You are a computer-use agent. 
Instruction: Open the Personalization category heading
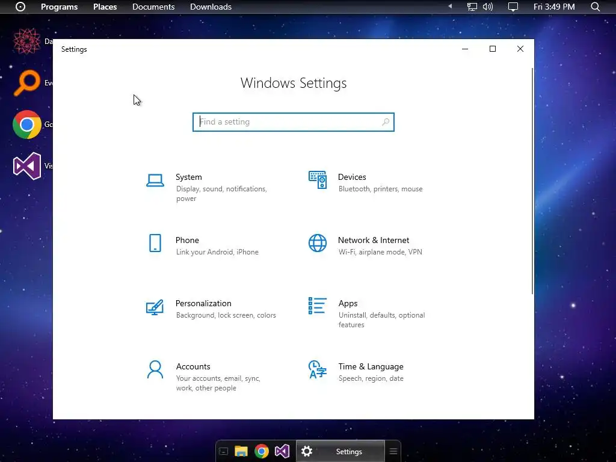(x=203, y=304)
